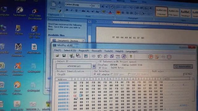Open the Project(P) menu
The height and width of the screenshot is (111, 198).
[84, 51]
